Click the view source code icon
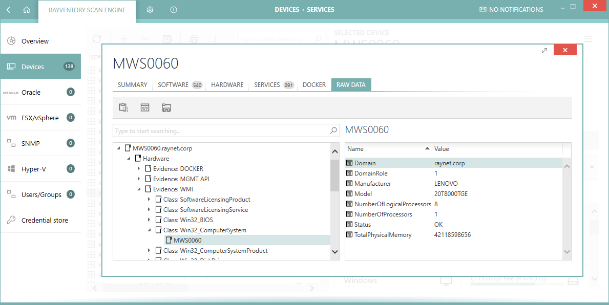This screenshot has width=609, height=305. tap(145, 107)
